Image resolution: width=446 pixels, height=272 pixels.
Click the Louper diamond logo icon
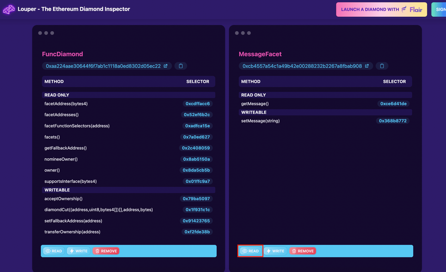pos(9,9)
